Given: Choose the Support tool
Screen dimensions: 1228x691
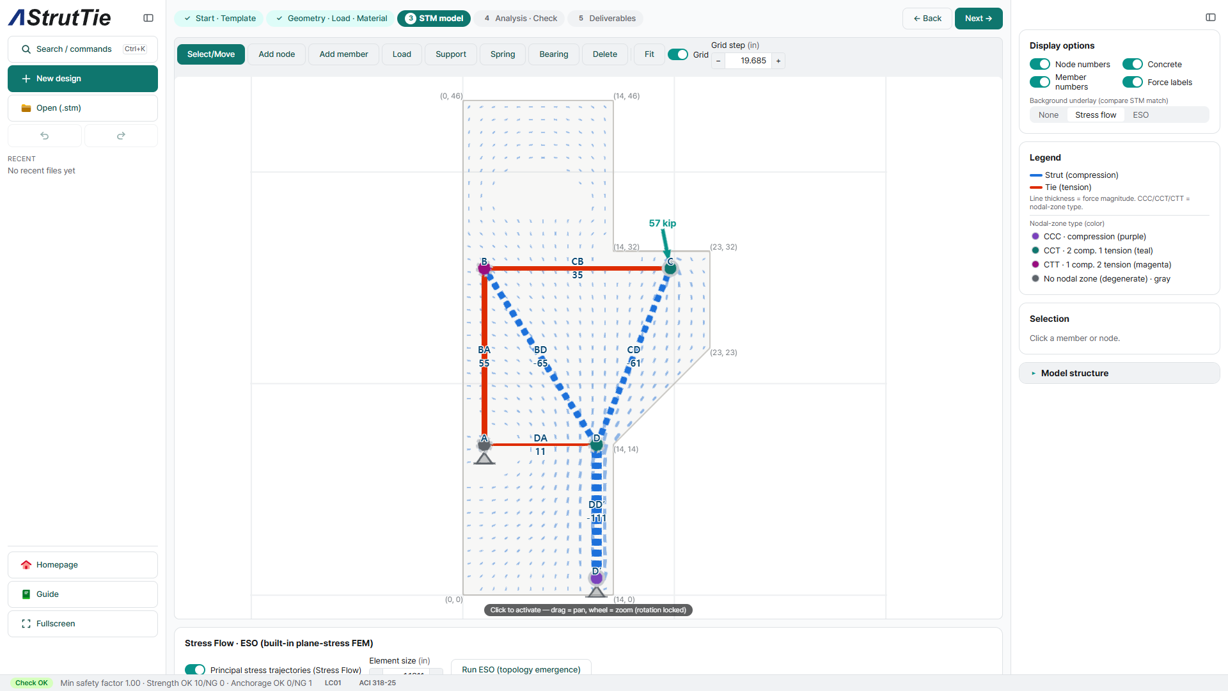Looking at the screenshot, I should pos(451,54).
